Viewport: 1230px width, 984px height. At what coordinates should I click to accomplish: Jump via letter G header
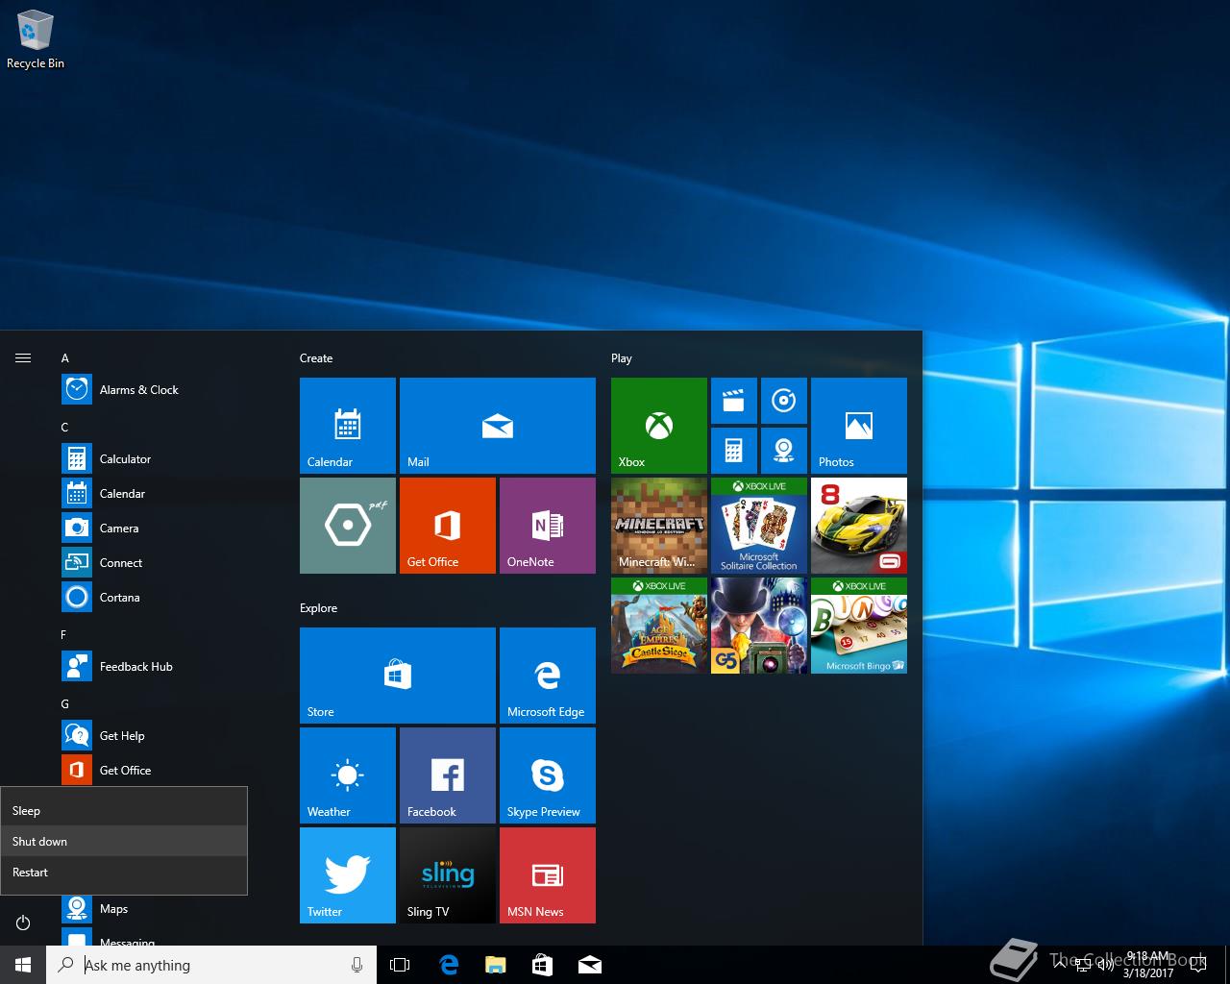tap(65, 704)
